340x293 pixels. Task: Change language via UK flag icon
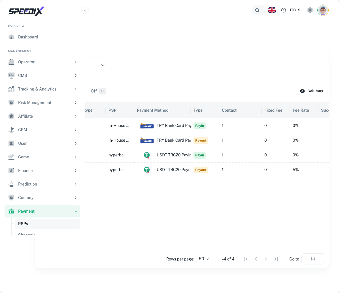pyautogui.click(x=272, y=10)
